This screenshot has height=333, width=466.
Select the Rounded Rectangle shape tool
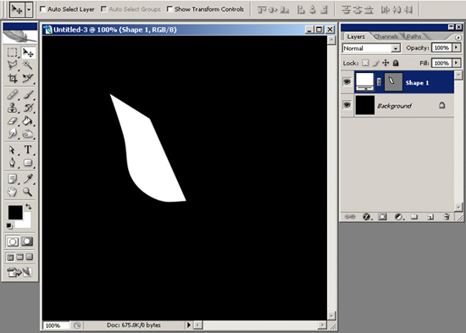(28, 163)
